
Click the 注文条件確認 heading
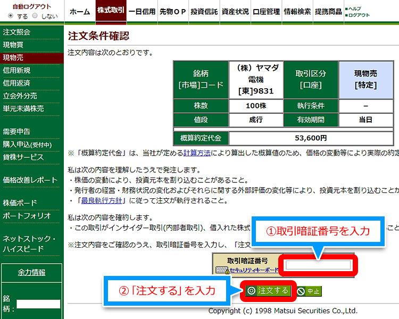(x=98, y=36)
